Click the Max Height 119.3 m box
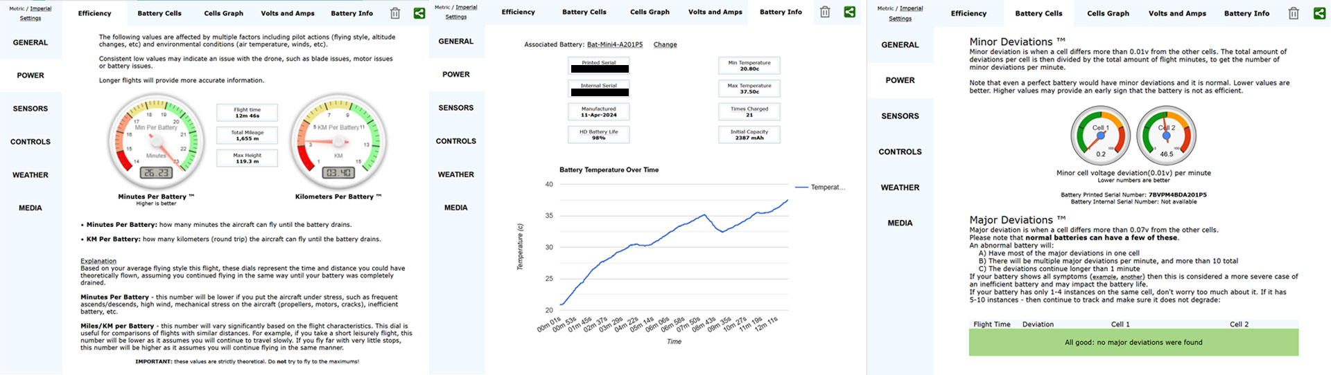Image resolution: width=1331 pixels, height=375 pixels. 247,158
